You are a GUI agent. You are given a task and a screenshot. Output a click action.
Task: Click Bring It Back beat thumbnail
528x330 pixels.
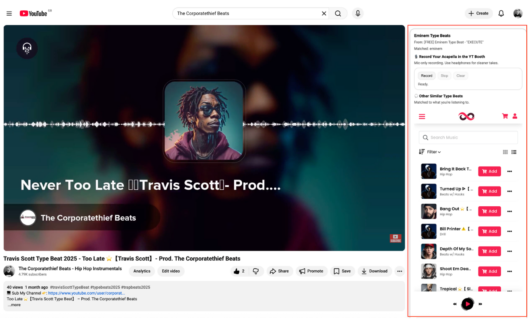(429, 171)
